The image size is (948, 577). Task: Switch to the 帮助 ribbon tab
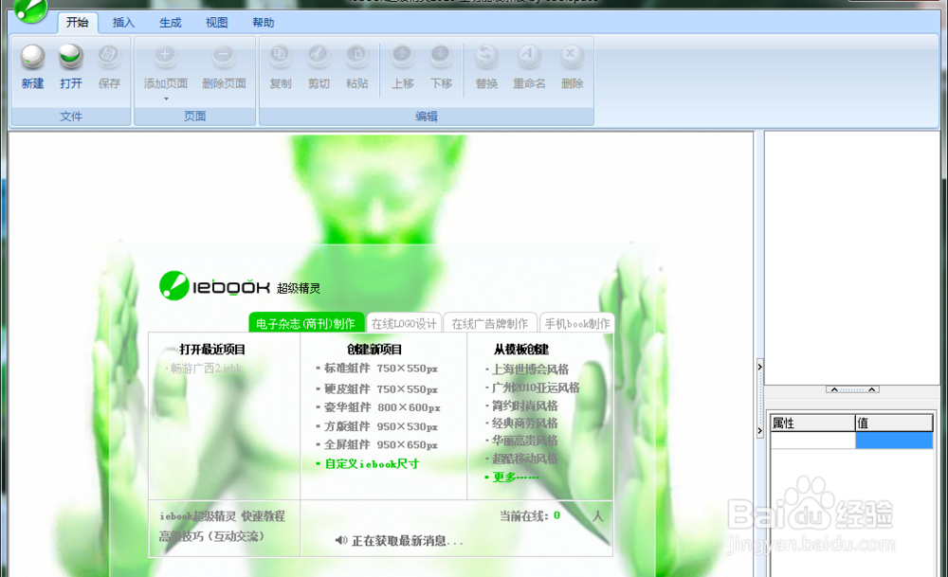click(x=263, y=23)
